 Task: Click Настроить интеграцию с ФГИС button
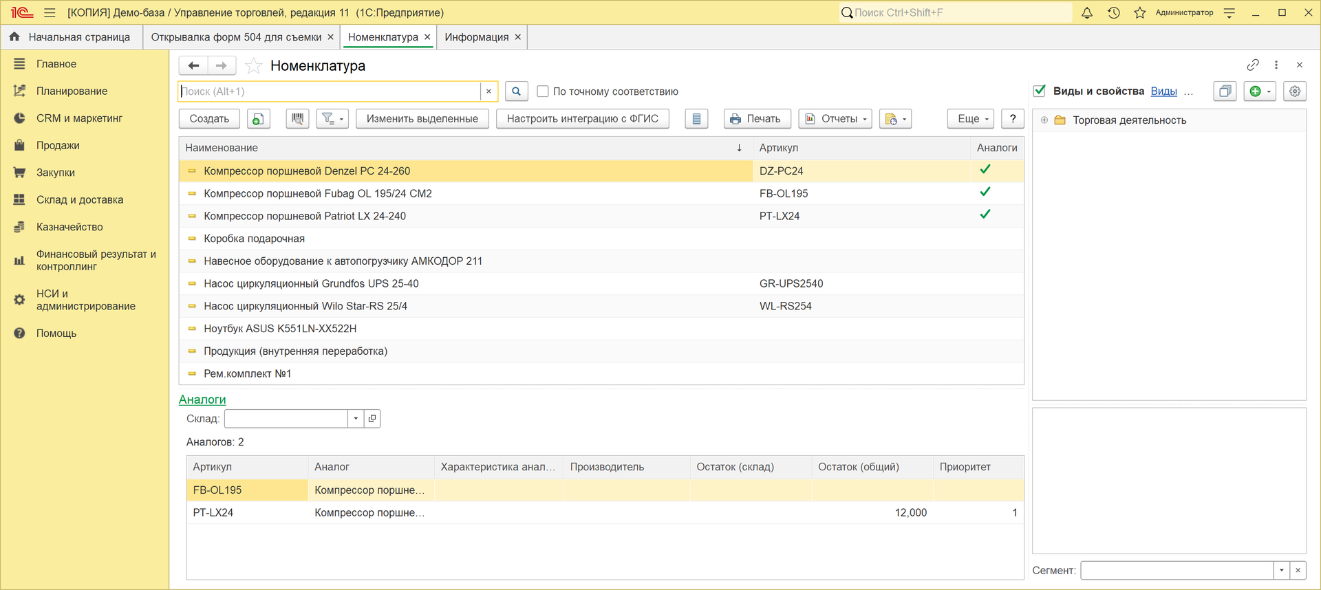pos(583,119)
